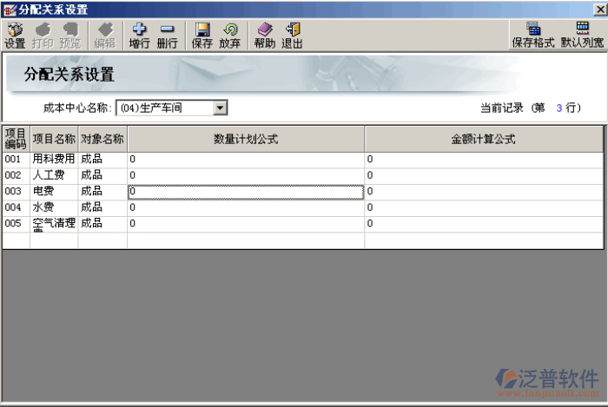Click the 项目编码 column header
This screenshot has height=407, width=608.
16,139
